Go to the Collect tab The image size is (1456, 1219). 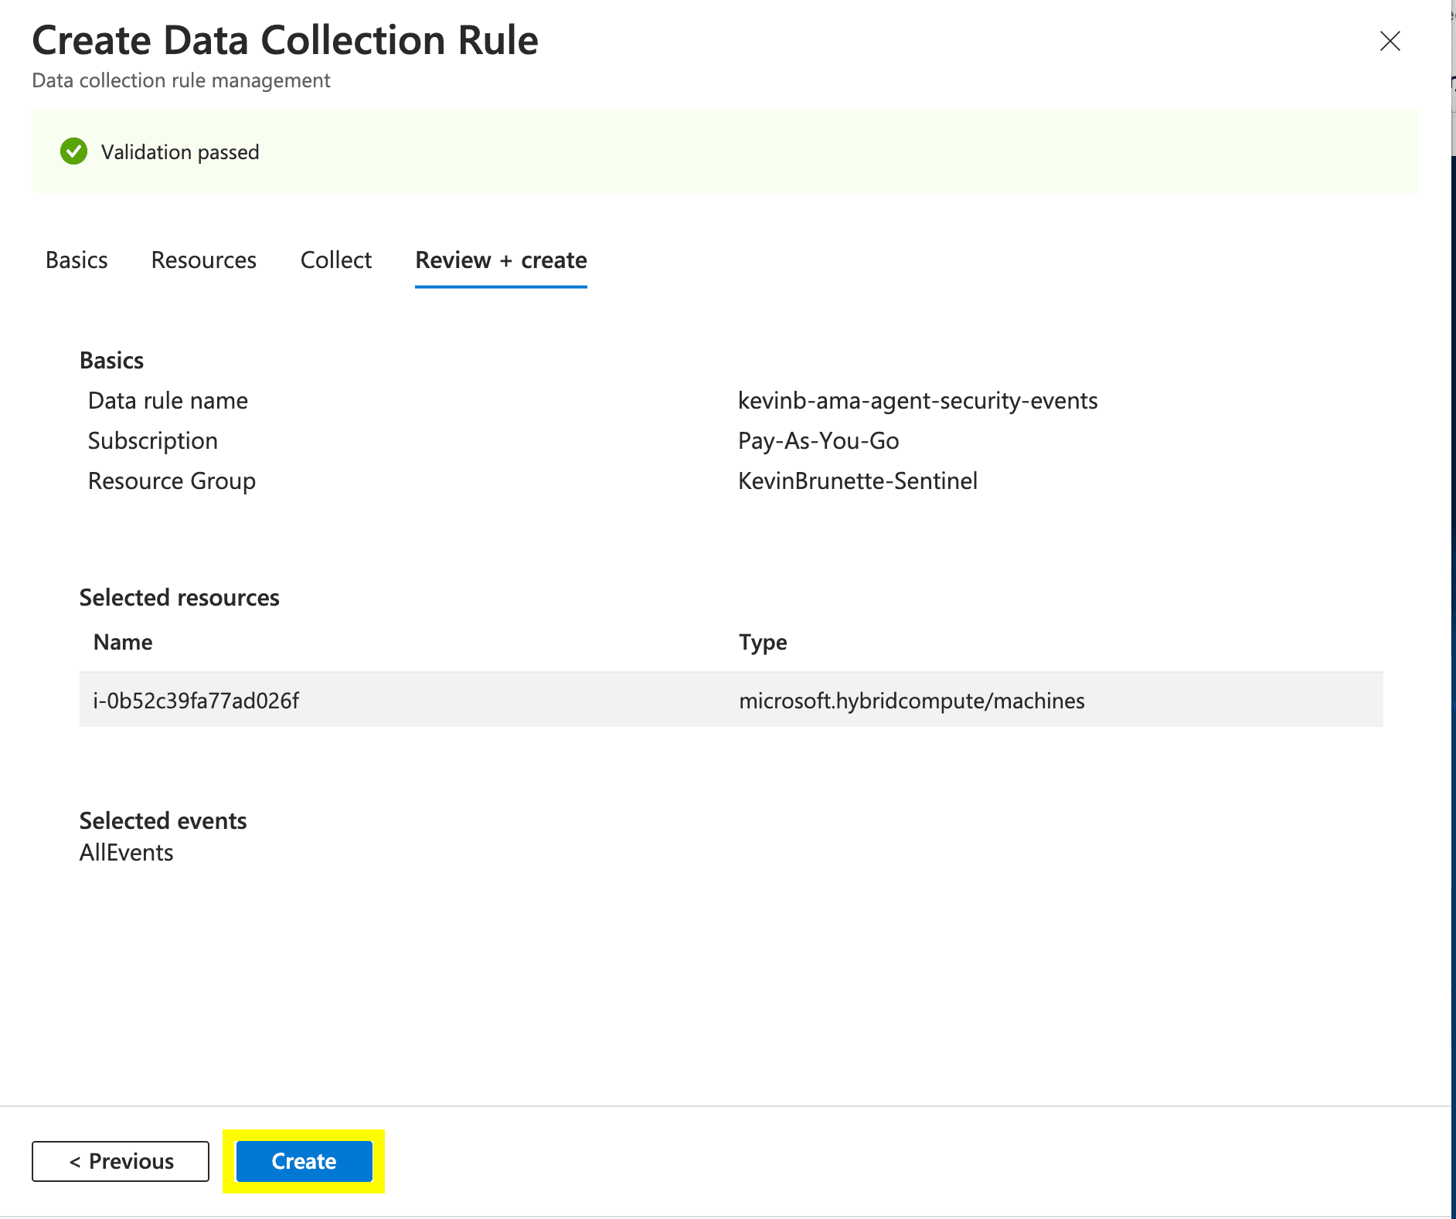click(x=335, y=260)
